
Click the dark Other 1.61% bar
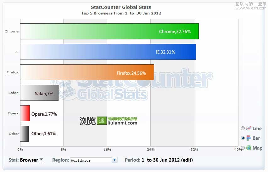coord(24,134)
